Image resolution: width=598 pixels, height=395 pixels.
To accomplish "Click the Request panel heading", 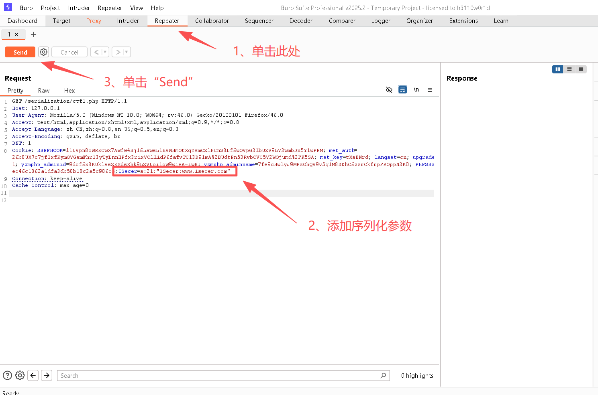I will (x=18, y=78).
